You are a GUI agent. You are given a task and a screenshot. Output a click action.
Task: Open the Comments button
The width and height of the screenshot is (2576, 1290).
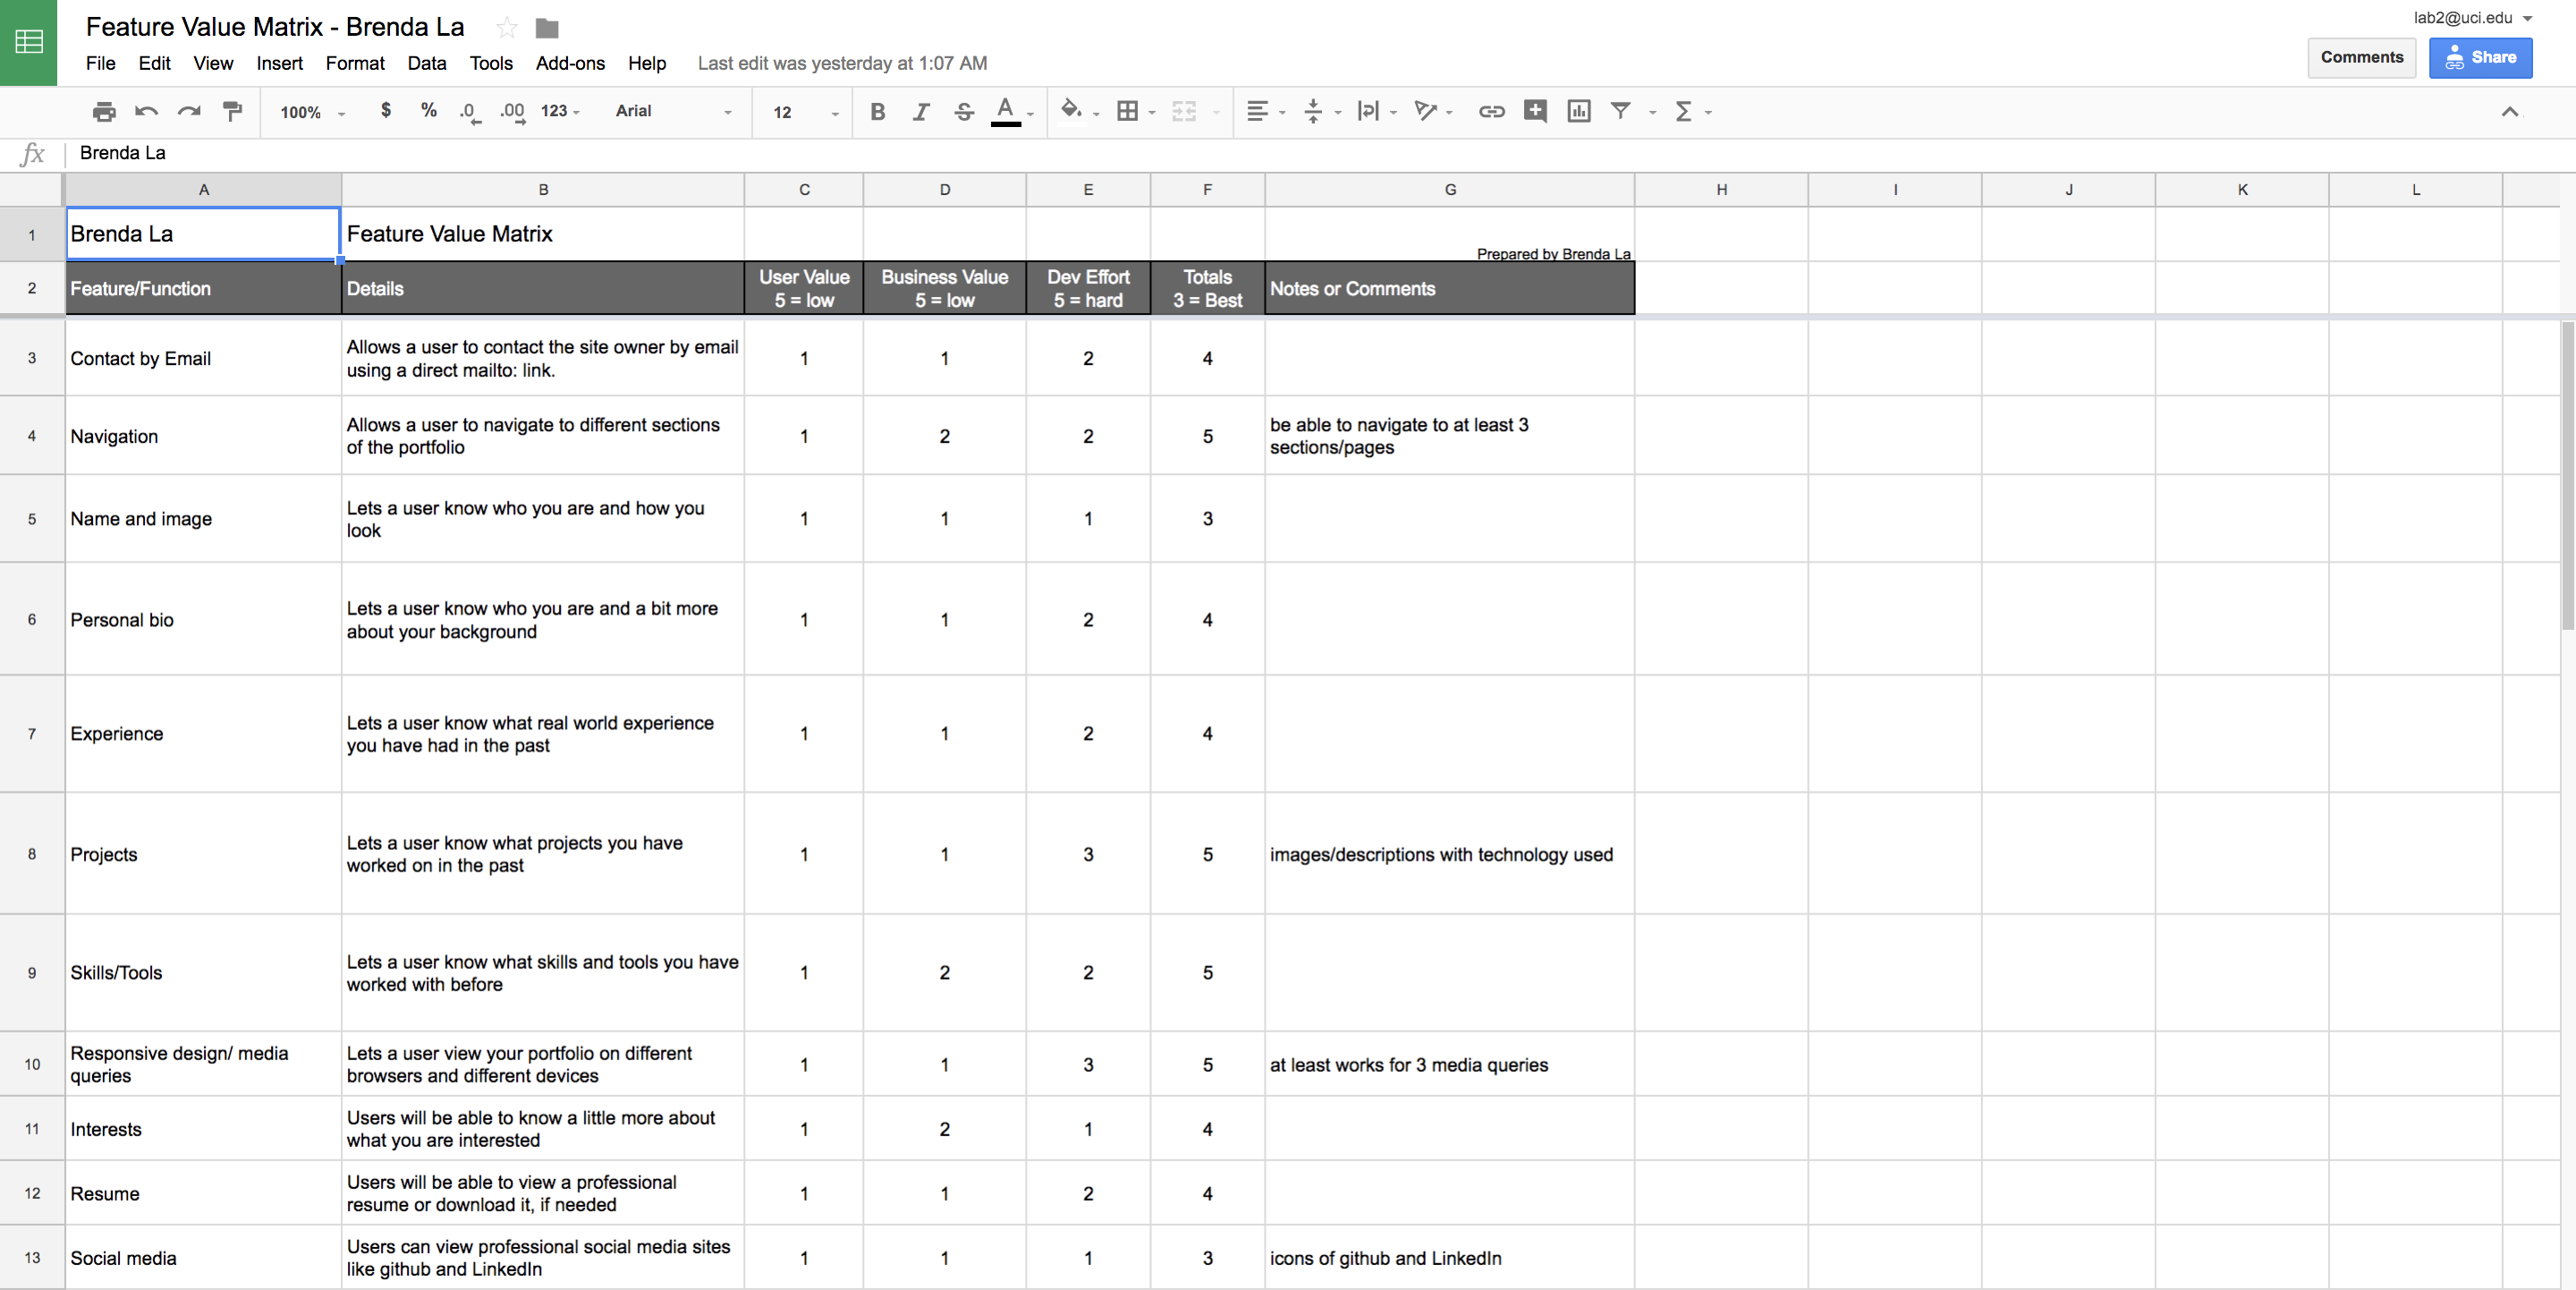coord(2361,58)
